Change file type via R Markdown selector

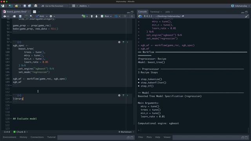(x=126, y=132)
